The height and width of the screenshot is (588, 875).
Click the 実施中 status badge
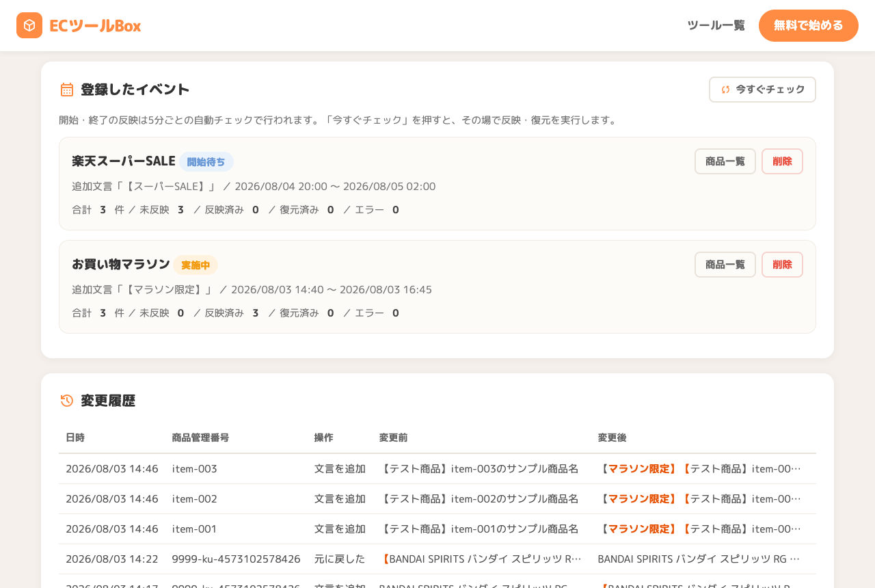196,265
